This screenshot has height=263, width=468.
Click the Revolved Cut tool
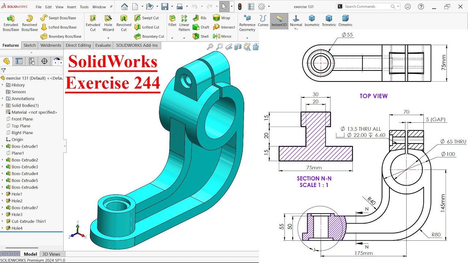124,23
